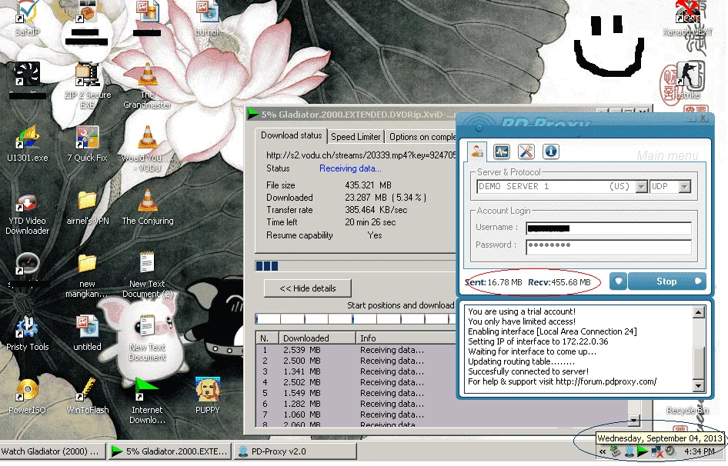Open The Conjuring VLC file
728x466 pixels.
[x=148, y=208]
